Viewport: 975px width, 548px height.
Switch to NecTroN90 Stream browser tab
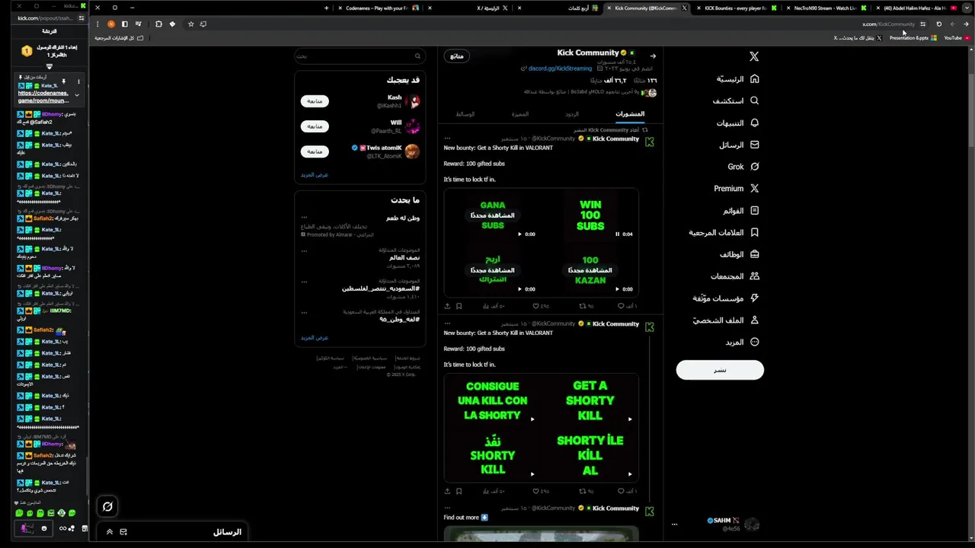(x=825, y=8)
